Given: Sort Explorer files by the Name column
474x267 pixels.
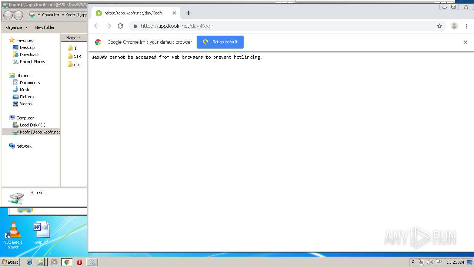Looking at the screenshot, I should (x=74, y=38).
